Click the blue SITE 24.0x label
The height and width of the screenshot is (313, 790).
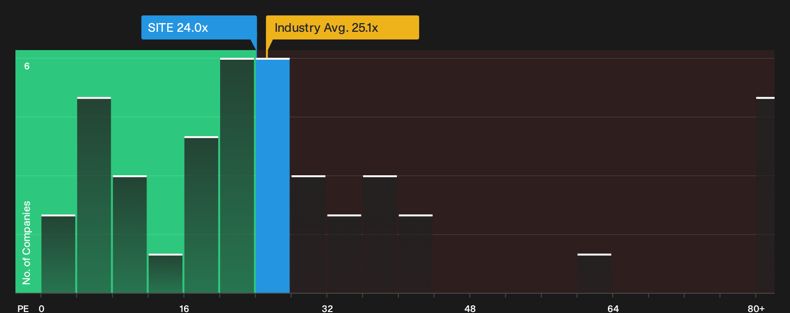click(x=199, y=27)
